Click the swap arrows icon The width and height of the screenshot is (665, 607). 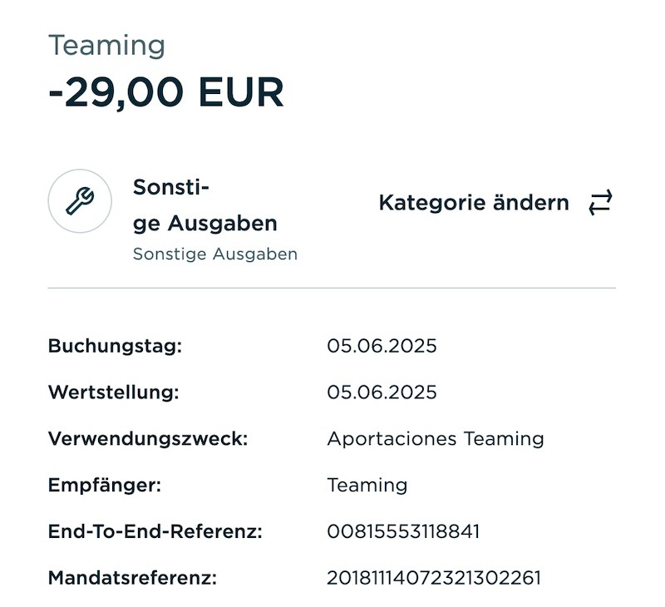point(600,202)
